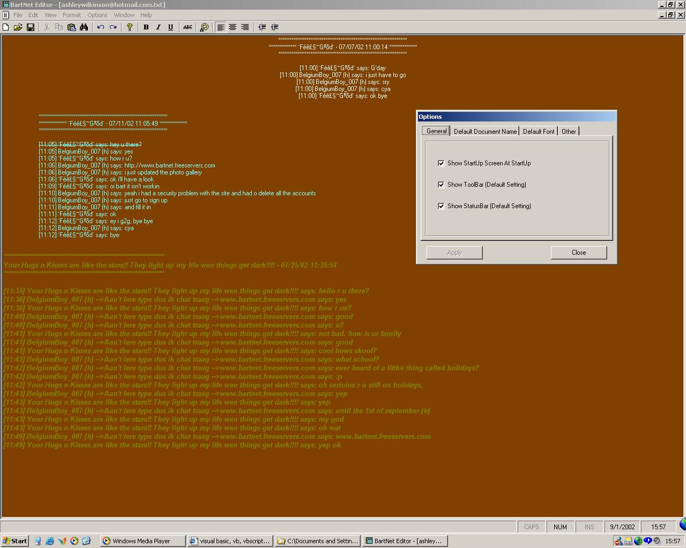Toggle italic formatting
686x548 pixels.
click(x=158, y=27)
